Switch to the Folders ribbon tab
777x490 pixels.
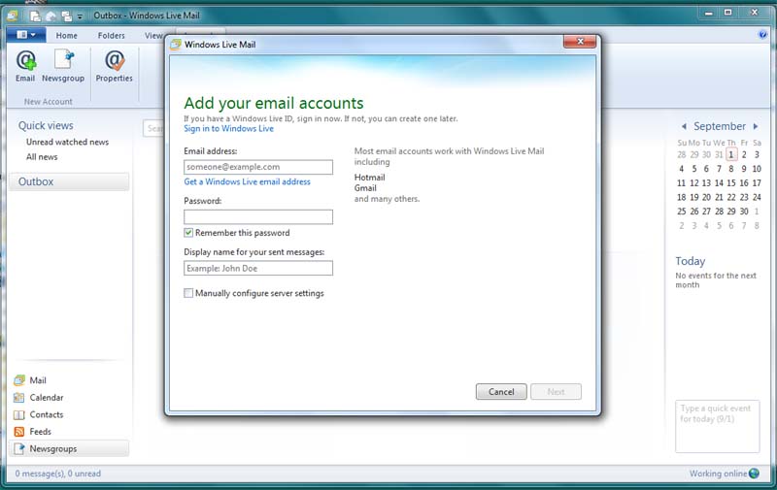pyautogui.click(x=111, y=36)
